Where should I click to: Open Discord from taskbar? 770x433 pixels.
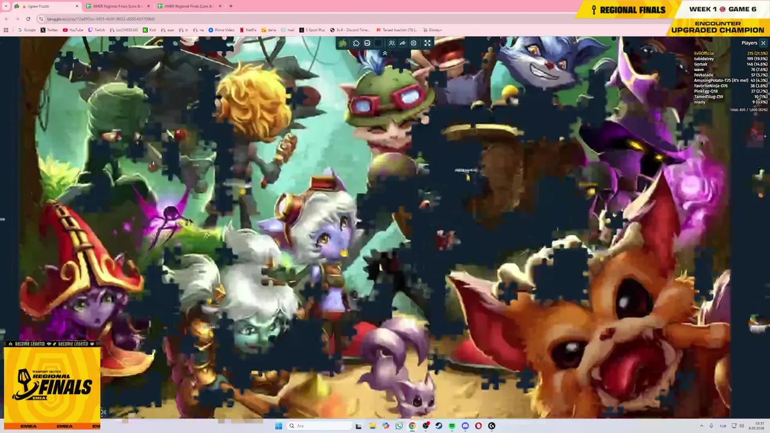point(465,426)
